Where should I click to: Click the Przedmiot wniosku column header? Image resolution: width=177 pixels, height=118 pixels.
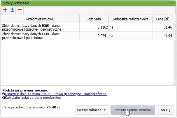[x=40, y=19]
